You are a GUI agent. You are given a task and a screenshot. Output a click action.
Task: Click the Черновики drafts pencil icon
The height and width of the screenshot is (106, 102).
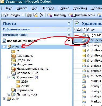point(13,90)
